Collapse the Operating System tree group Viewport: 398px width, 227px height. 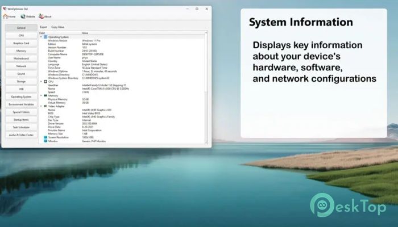click(x=41, y=37)
